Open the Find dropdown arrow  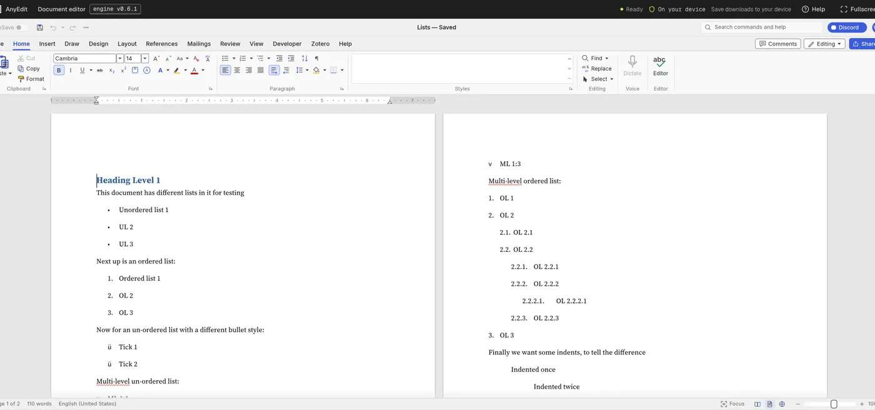tap(607, 58)
